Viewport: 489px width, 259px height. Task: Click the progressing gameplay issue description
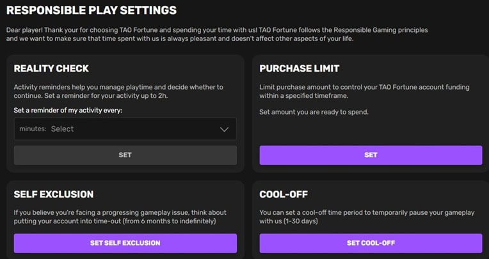tap(120, 217)
